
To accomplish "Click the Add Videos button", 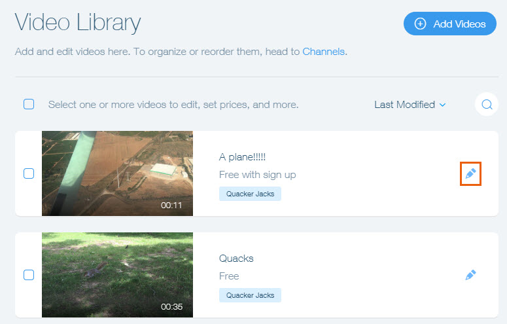I will 450,24.
